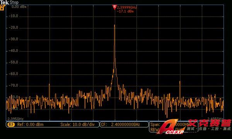Click the red R reference marker triangle

click(x=114, y=7)
